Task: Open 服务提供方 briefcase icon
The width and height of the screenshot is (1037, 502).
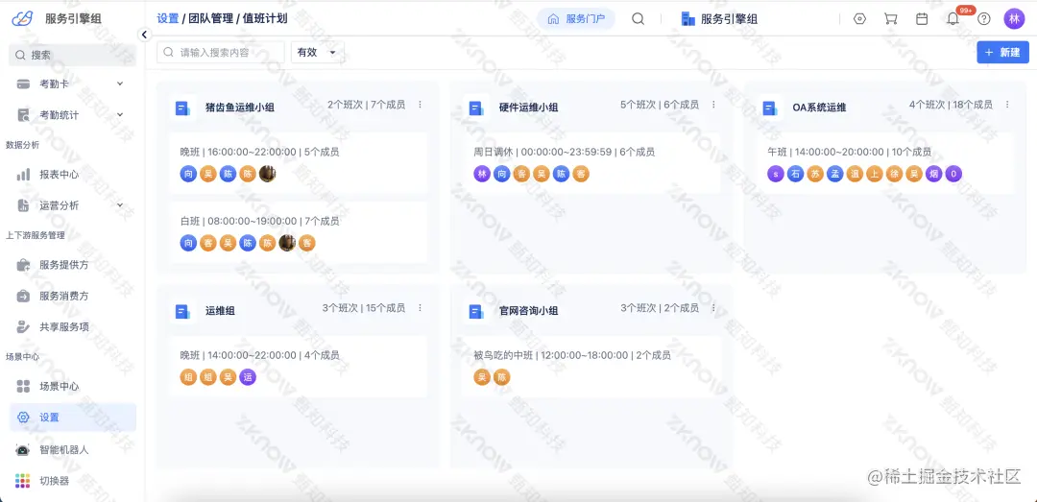Action: pos(23,265)
